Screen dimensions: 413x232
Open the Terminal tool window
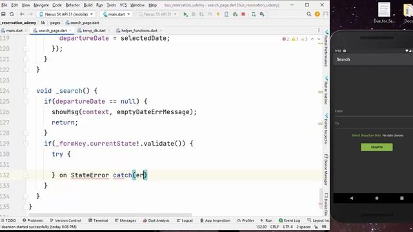click(x=98, y=220)
